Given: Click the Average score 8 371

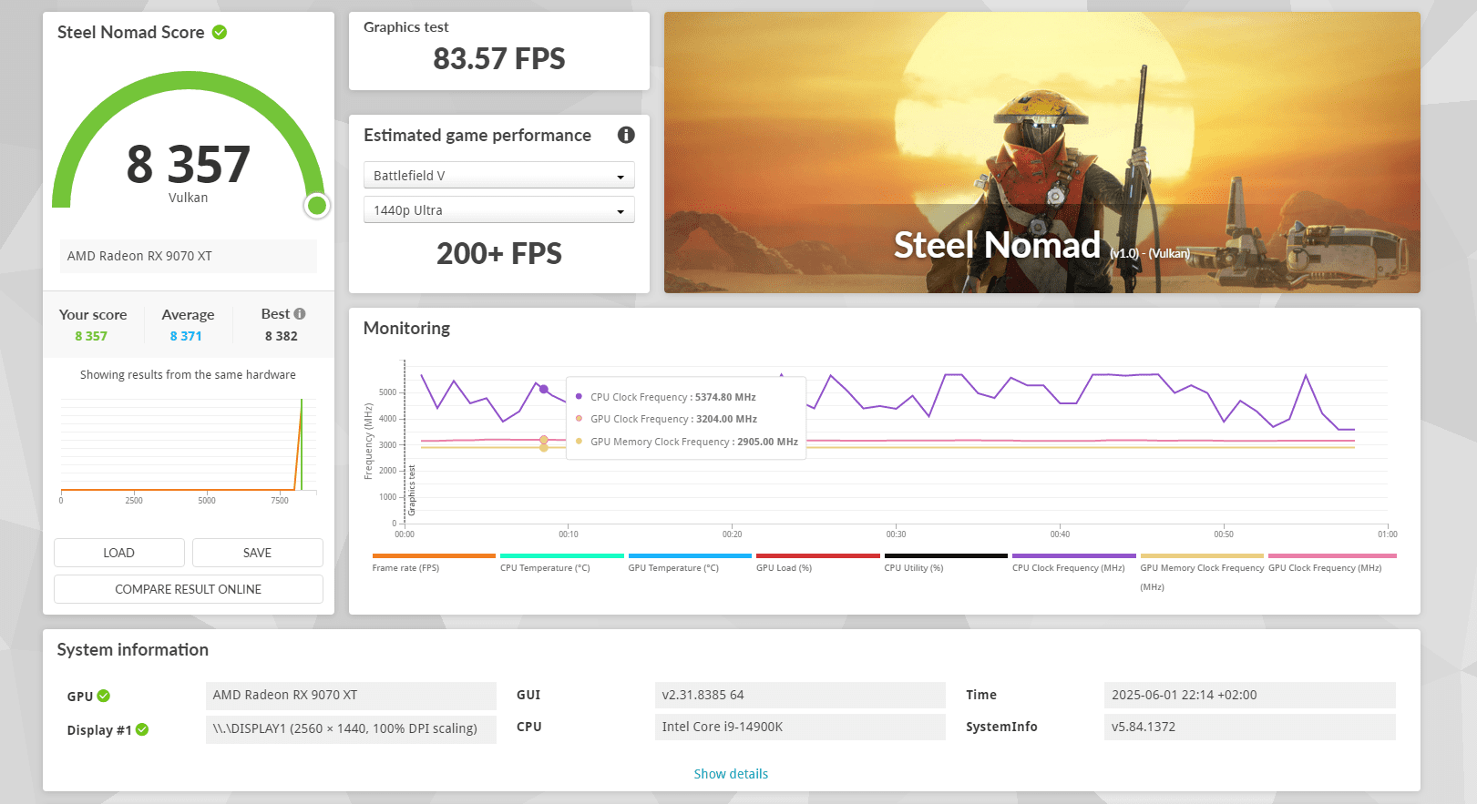Looking at the screenshot, I should [186, 336].
